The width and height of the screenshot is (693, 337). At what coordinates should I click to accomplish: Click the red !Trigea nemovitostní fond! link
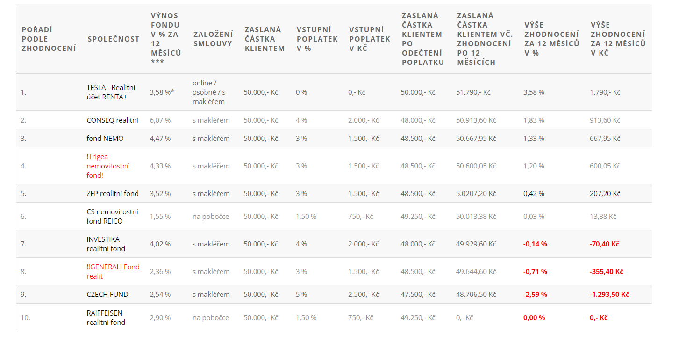[107, 166]
